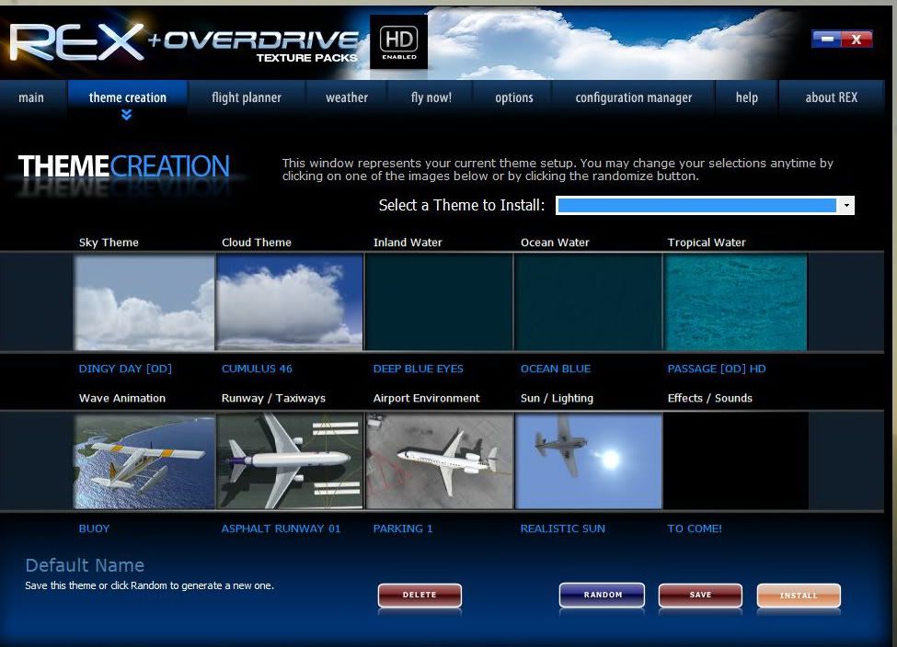Click the theme selection combo box field
897x647 pixels.
click(696, 206)
